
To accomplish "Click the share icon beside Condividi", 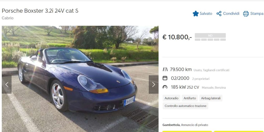I will 219,14.
